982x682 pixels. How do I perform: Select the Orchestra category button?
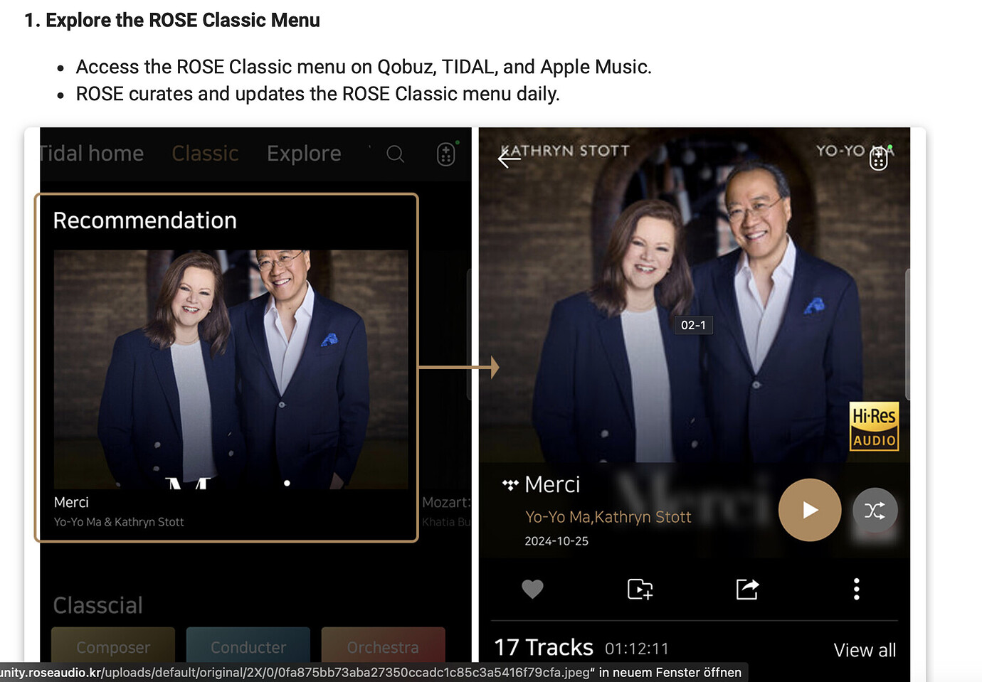pyautogui.click(x=383, y=646)
